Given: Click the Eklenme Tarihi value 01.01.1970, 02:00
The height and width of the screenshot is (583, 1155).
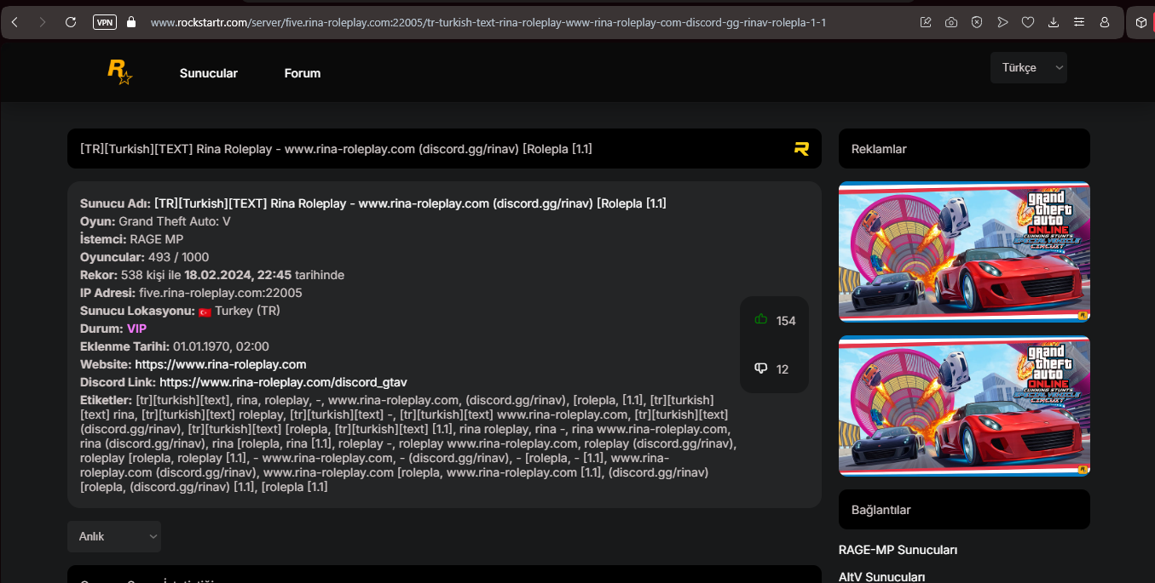Looking at the screenshot, I should [x=221, y=346].
